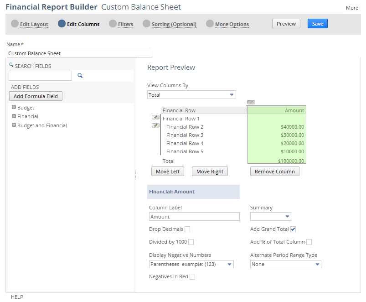Click the pencil edit icon above Amount column
This screenshot has width=366, height=302.
point(251,102)
